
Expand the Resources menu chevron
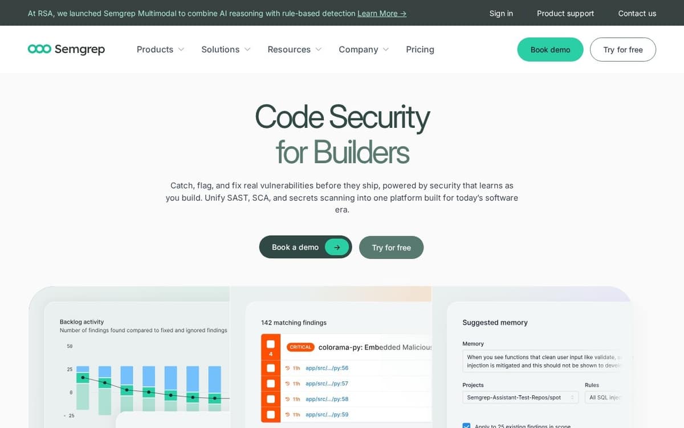coord(319,50)
